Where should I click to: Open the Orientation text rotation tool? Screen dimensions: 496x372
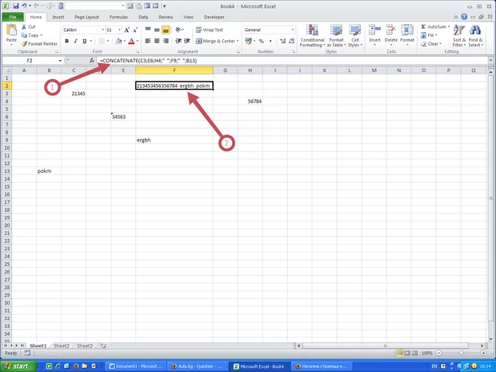[x=178, y=30]
